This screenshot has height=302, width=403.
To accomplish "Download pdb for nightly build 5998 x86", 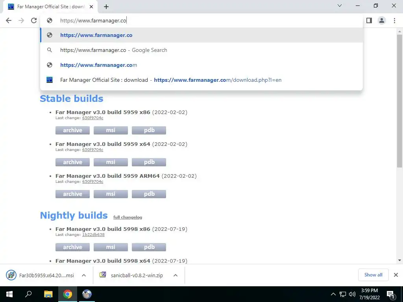I will [x=149, y=247].
